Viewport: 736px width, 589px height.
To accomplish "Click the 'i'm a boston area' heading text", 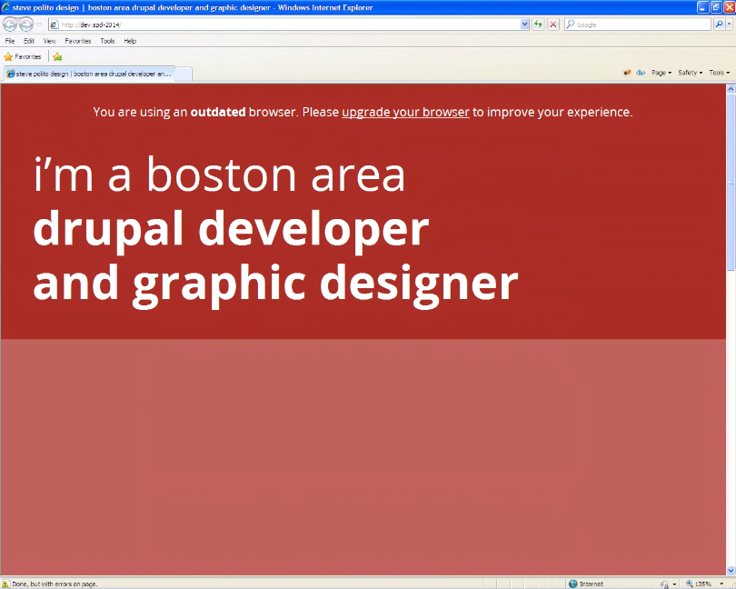I will pyautogui.click(x=219, y=175).
